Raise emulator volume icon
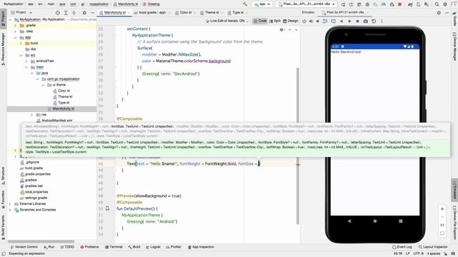The height and width of the screenshot is (257, 458). (311, 21)
